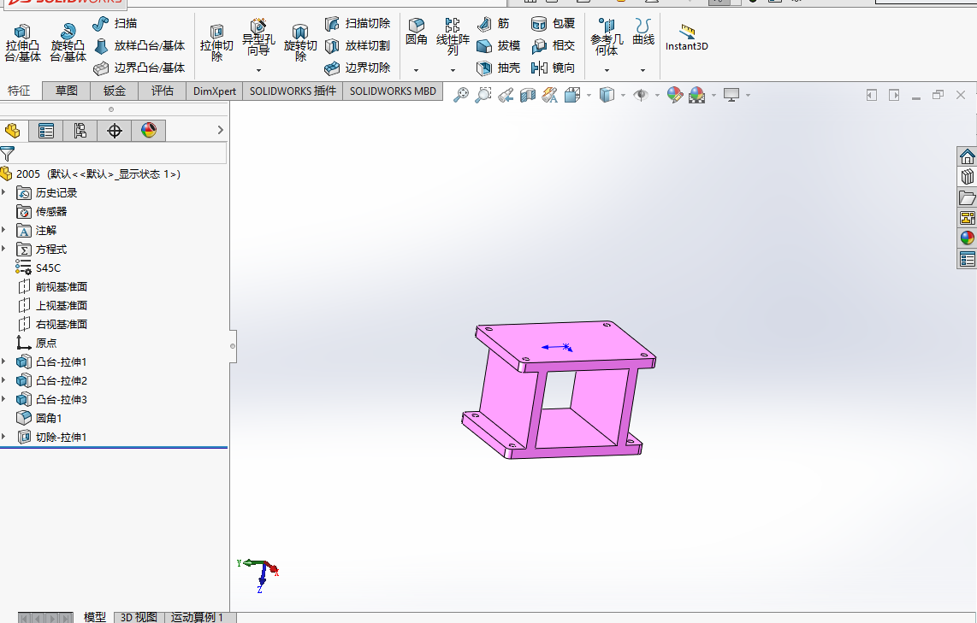Select the Extruded Cut (拉伸切除) tool
977x623 pixels.
tap(216, 43)
